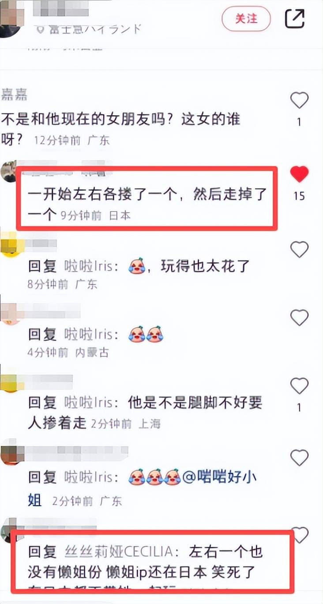Viewport: 323px width, 604px height.
Task: Open 嘉嘉's profile name
Action: [15, 94]
